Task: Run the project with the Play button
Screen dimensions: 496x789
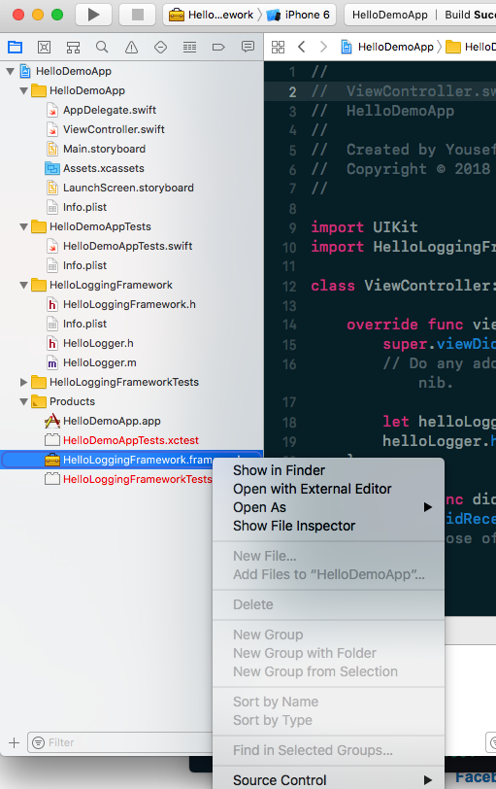Action: click(x=93, y=15)
